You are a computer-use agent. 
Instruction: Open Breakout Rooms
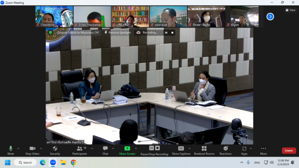(204, 150)
